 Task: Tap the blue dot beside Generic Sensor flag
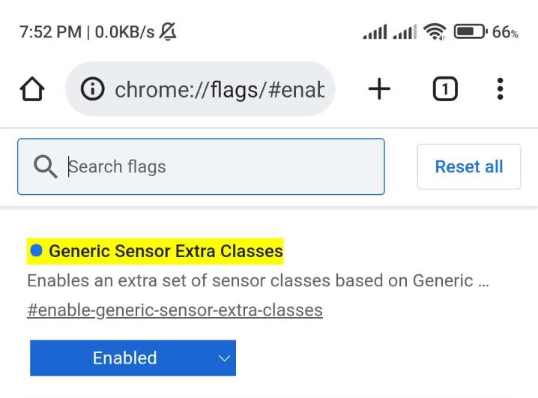click(x=37, y=251)
